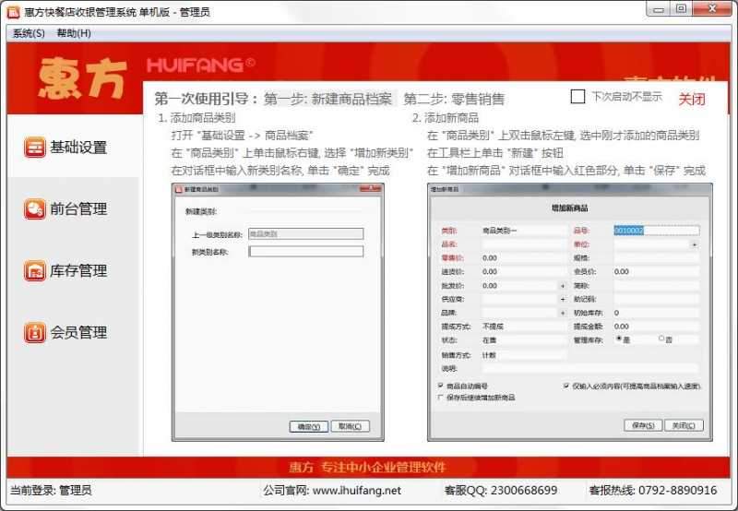Screen dimensions: 738x511
Task: Minimize the main application window
Action: point(659,9)
